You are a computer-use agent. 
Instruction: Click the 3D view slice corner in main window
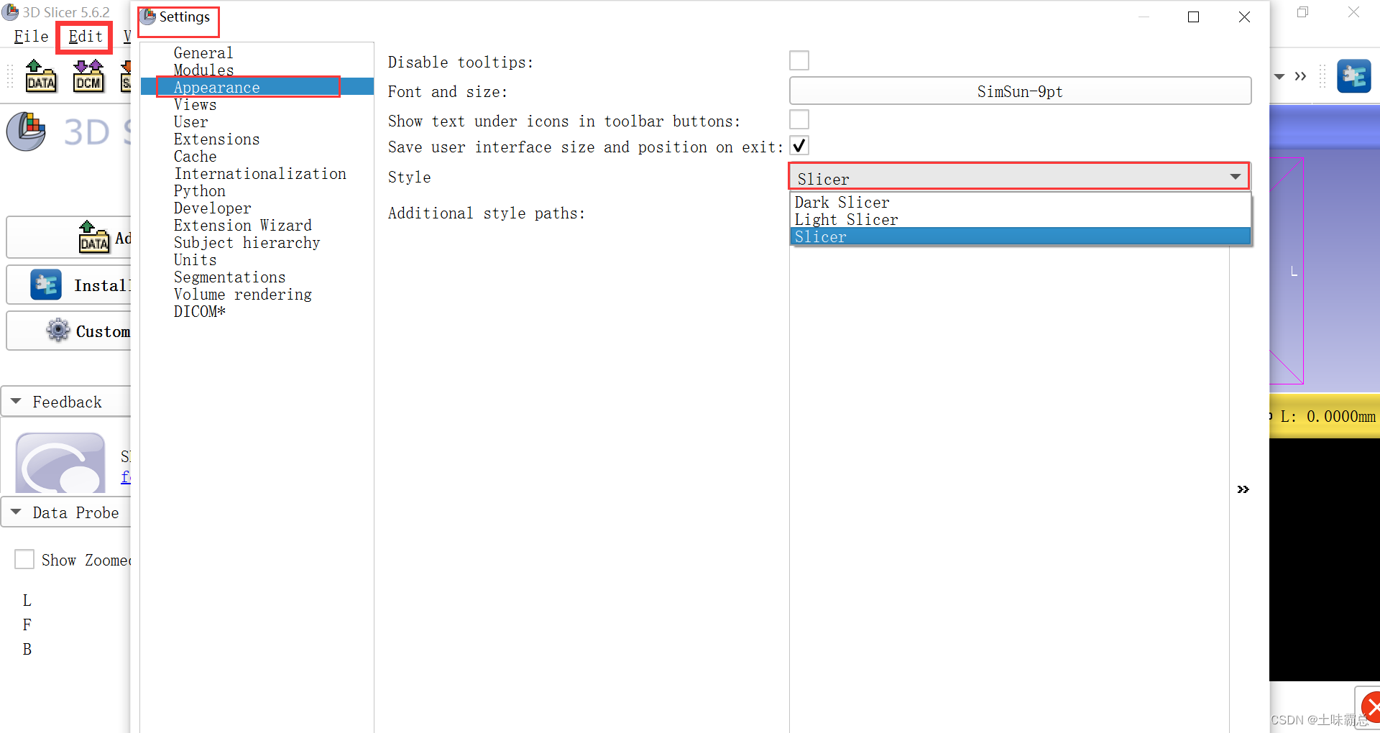[1287, 271]
